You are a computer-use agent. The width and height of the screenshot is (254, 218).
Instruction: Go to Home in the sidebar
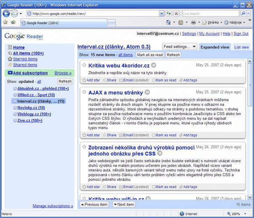click(19, 47)
